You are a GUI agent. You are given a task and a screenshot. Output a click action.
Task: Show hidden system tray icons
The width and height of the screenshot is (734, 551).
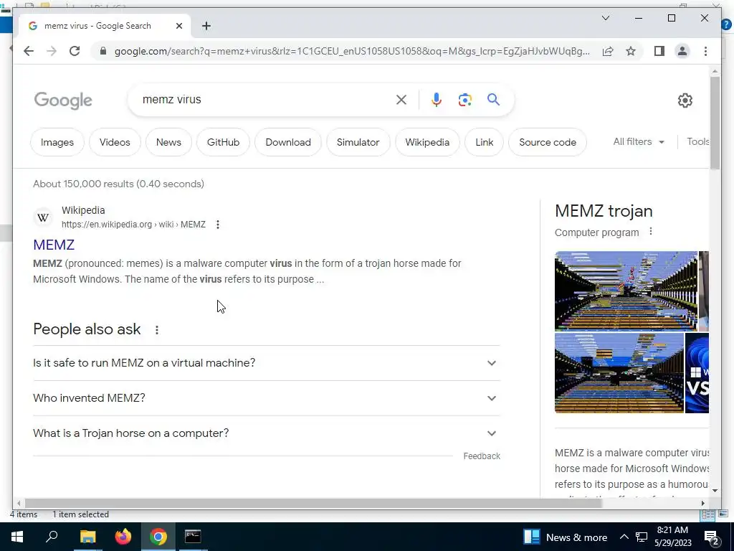(x=624, y=537)
